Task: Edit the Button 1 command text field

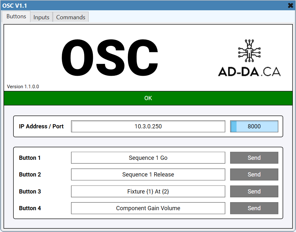Action: pyautogui.click(x=148, y=158)
